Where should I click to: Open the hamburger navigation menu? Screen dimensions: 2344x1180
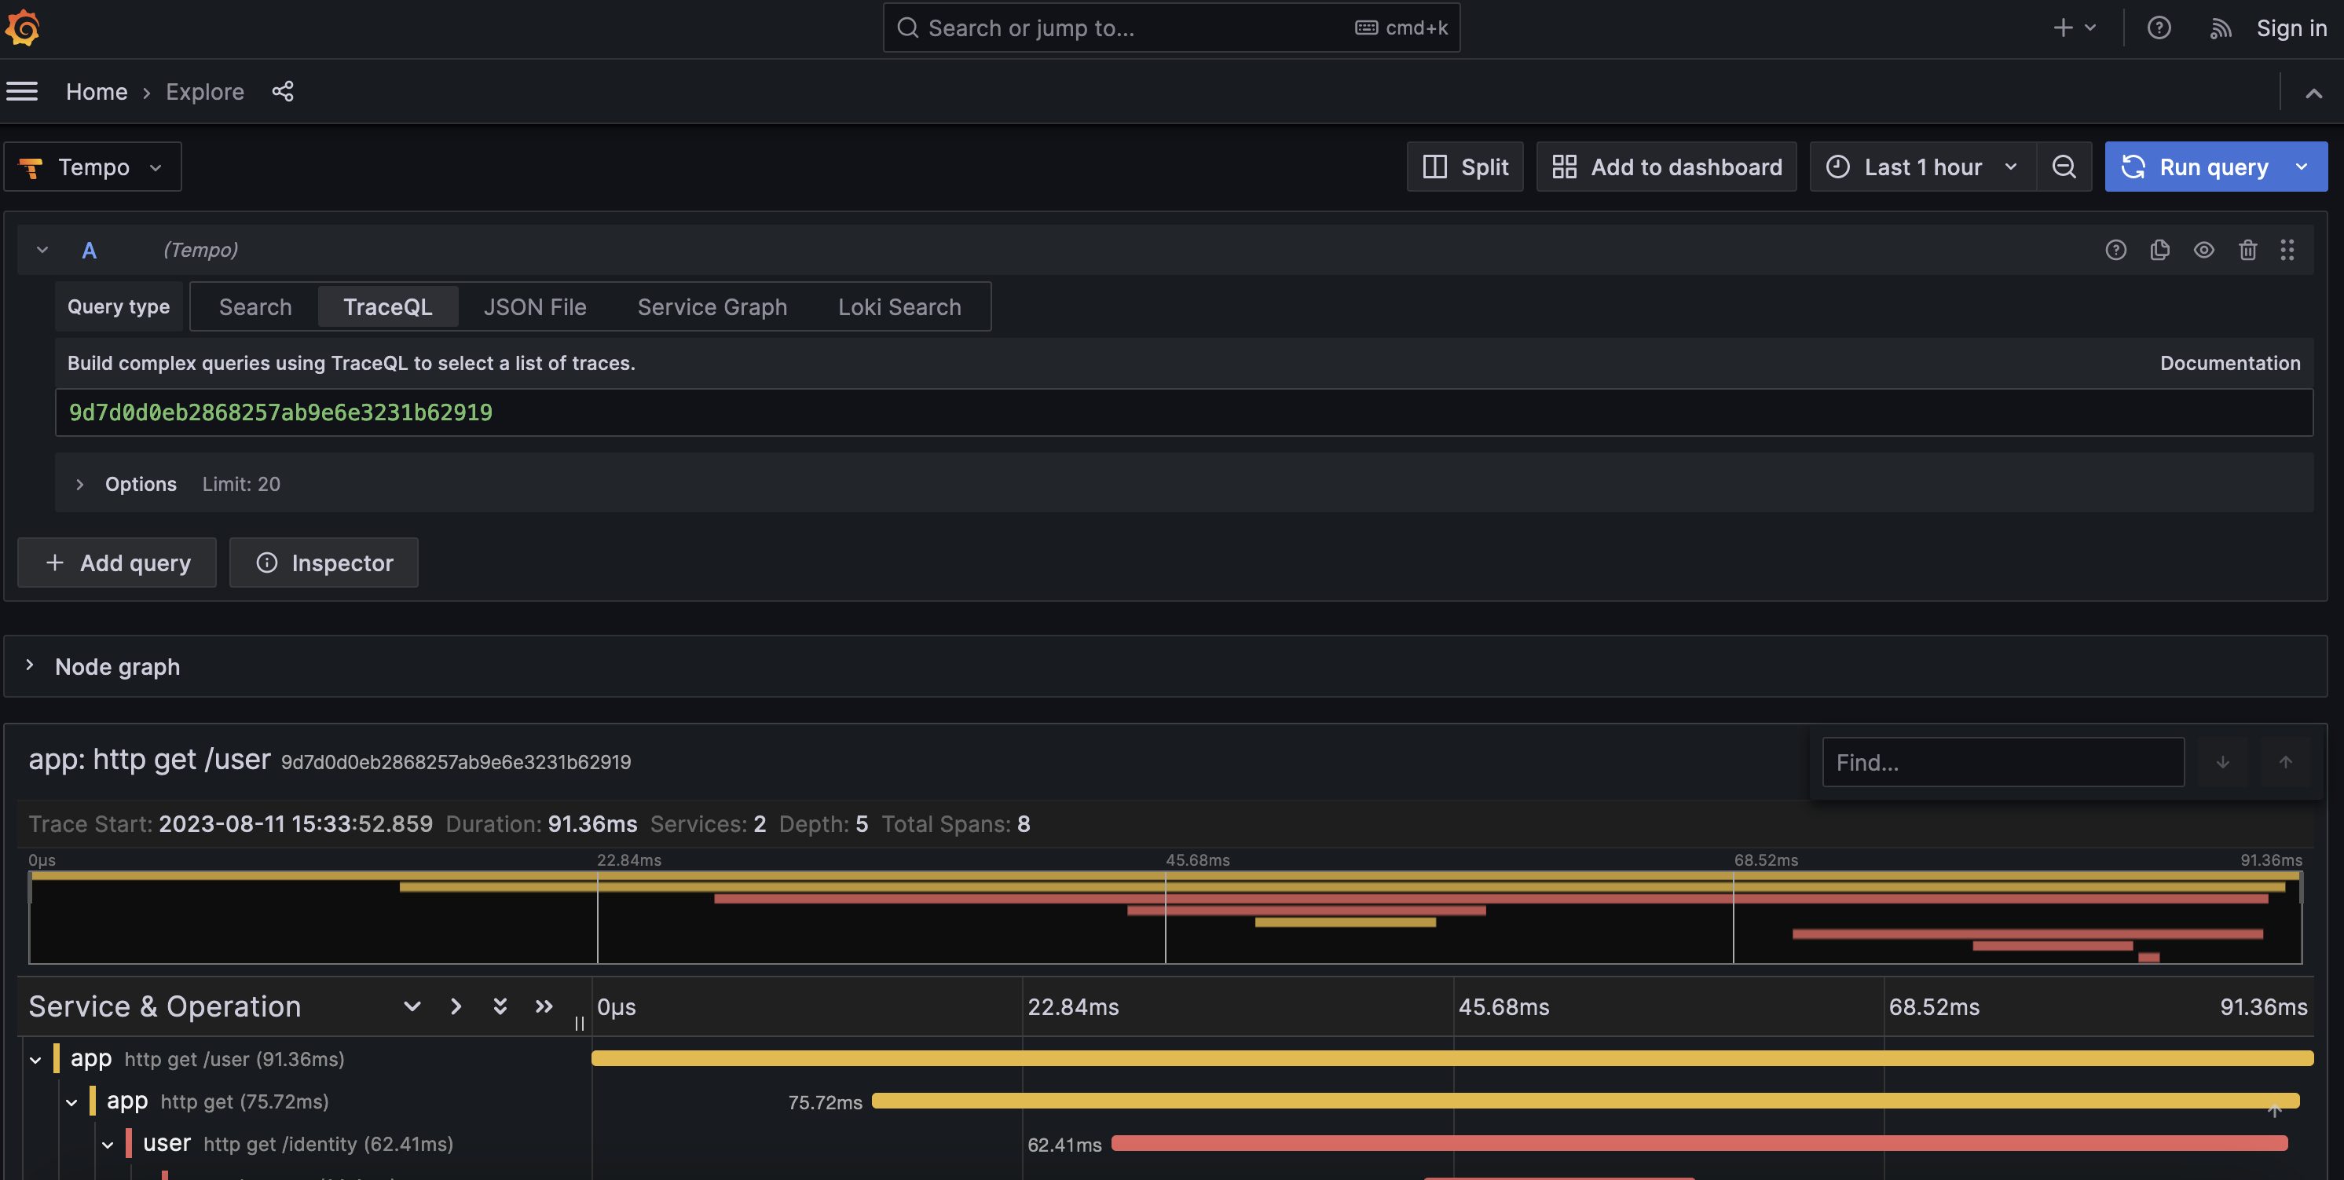tap(22, 92)
